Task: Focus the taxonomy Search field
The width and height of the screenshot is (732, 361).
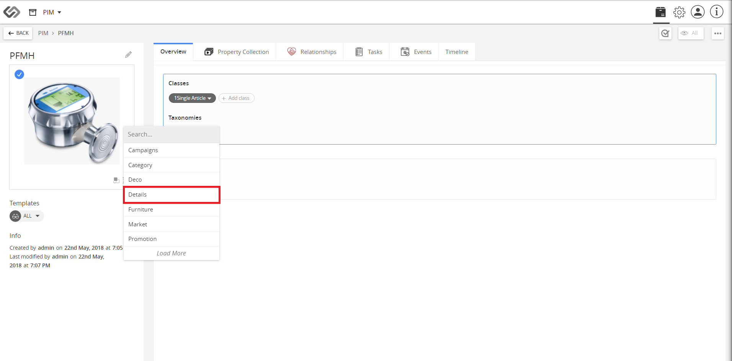Action: click(172, 134)
